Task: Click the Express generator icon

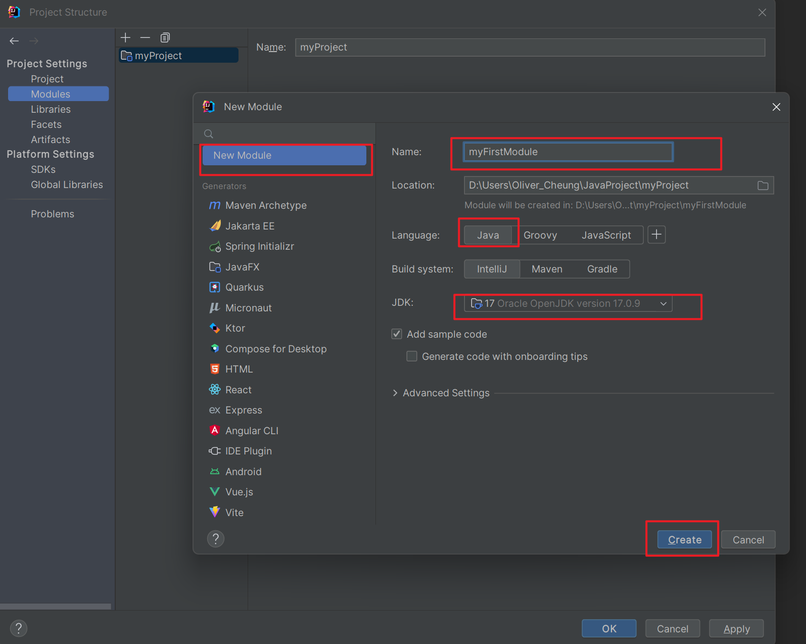Action: (215, 410)
